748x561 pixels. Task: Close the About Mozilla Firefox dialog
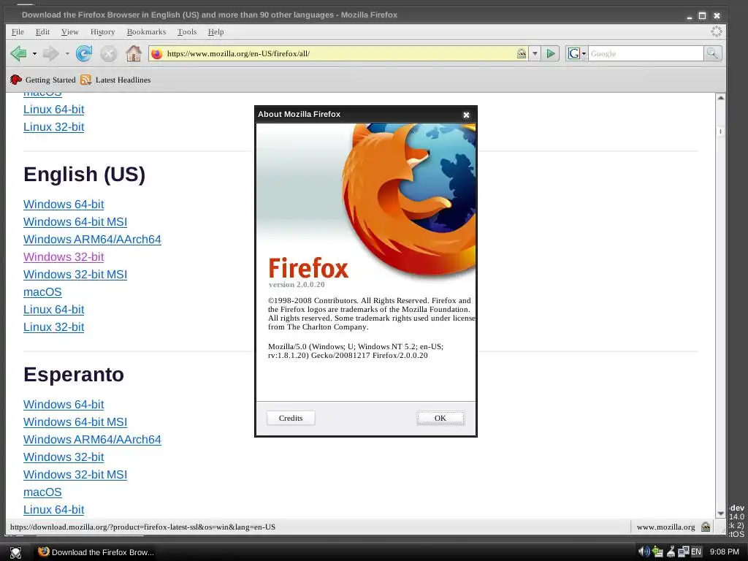[466, 115]
